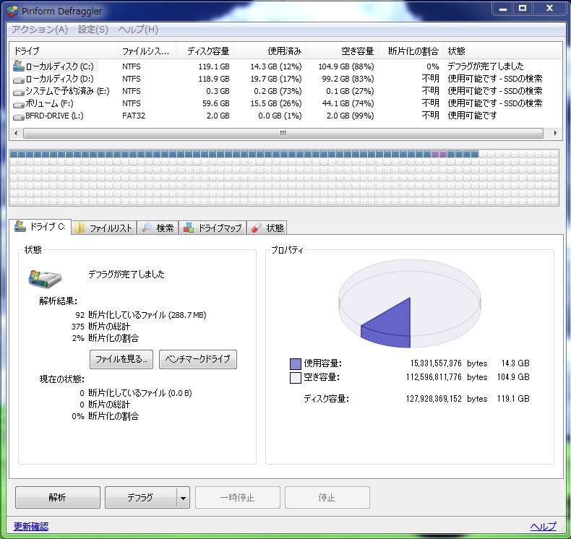The height and width of the screenshot is (539, 571).
Task: Click the 使用済み column header
Action: pos(270,51)
